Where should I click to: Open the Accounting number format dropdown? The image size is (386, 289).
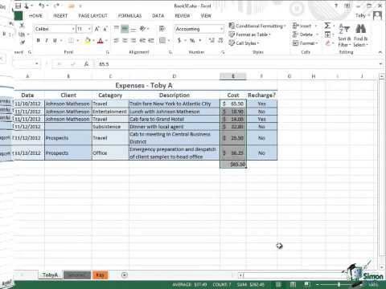pyautogui.click(x=222, y=29)
